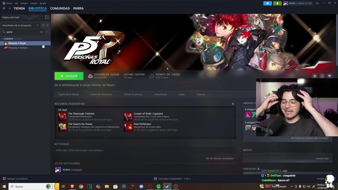Open the game info icon
Screen dimensions: 338x190
click(x=322, y=76)
